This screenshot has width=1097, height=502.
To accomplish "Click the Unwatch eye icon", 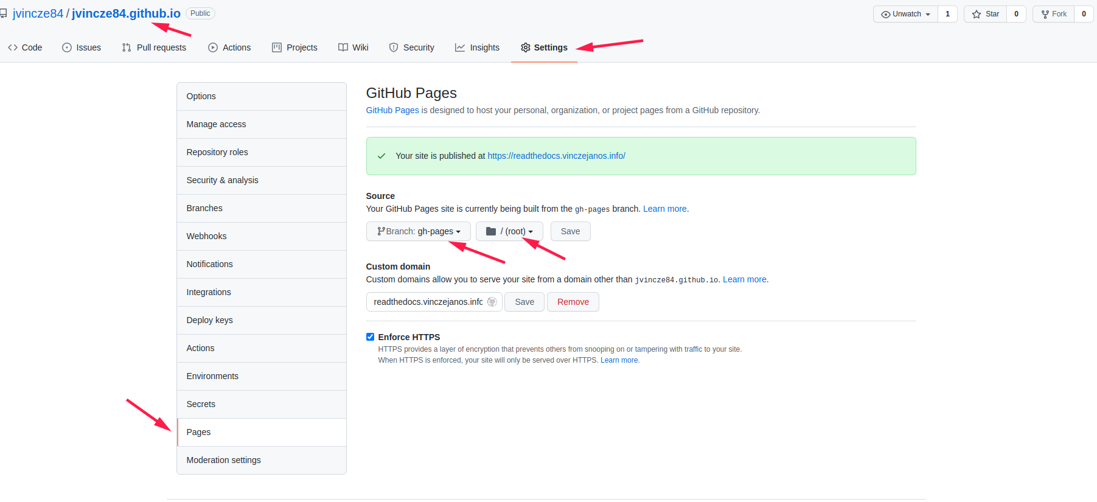I will tap(886, 14).
